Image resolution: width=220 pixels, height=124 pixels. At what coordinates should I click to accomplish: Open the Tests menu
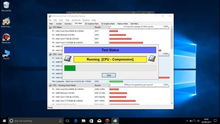67,20
